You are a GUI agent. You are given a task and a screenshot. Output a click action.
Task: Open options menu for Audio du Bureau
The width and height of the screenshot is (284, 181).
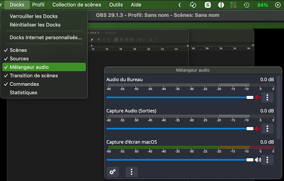click(x=267, y=98)
